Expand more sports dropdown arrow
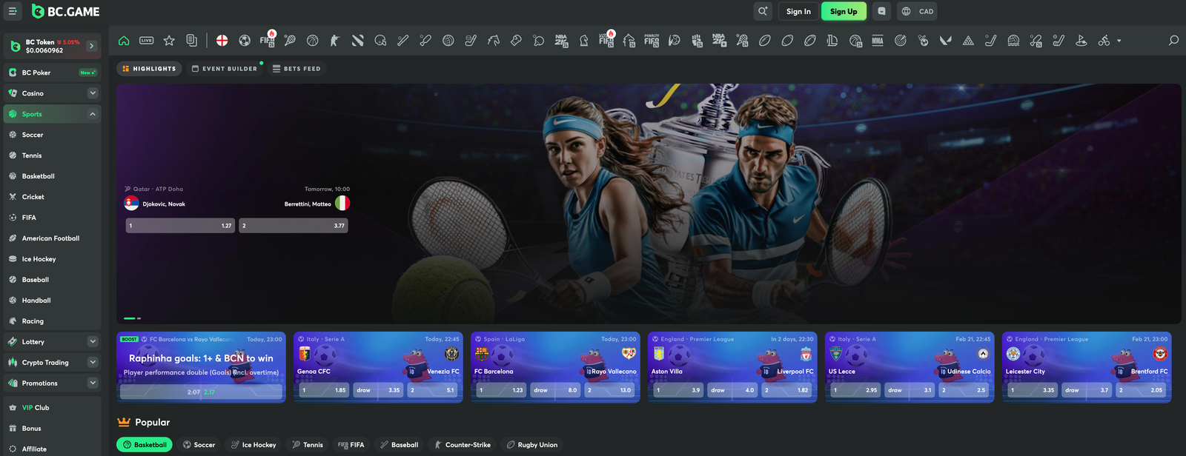Screen dimensions: 1186x456 (x=1119, y=41)
